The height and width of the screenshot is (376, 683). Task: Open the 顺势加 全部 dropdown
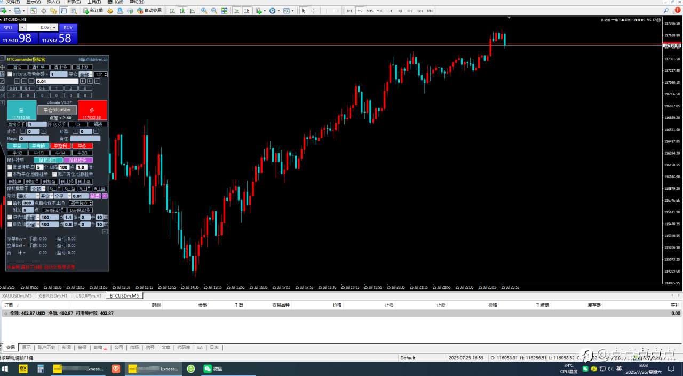(x=32, y=225)
